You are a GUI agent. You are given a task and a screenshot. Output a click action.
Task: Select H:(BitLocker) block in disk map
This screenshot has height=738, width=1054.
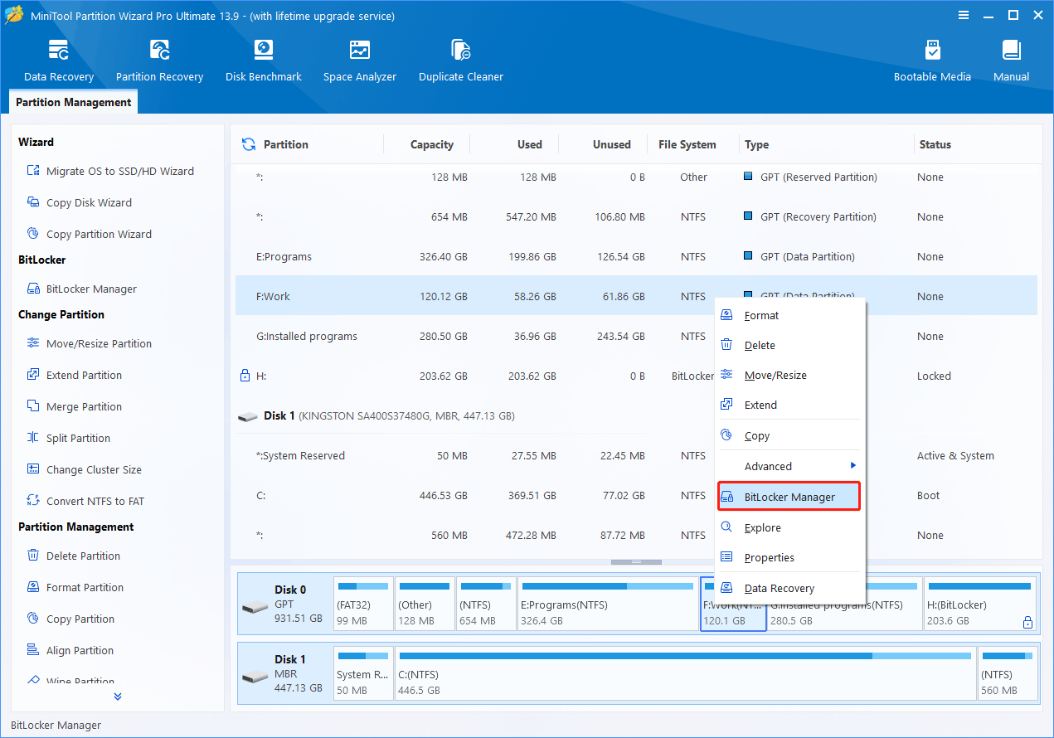pyautogui.click(x=980, y=604)
